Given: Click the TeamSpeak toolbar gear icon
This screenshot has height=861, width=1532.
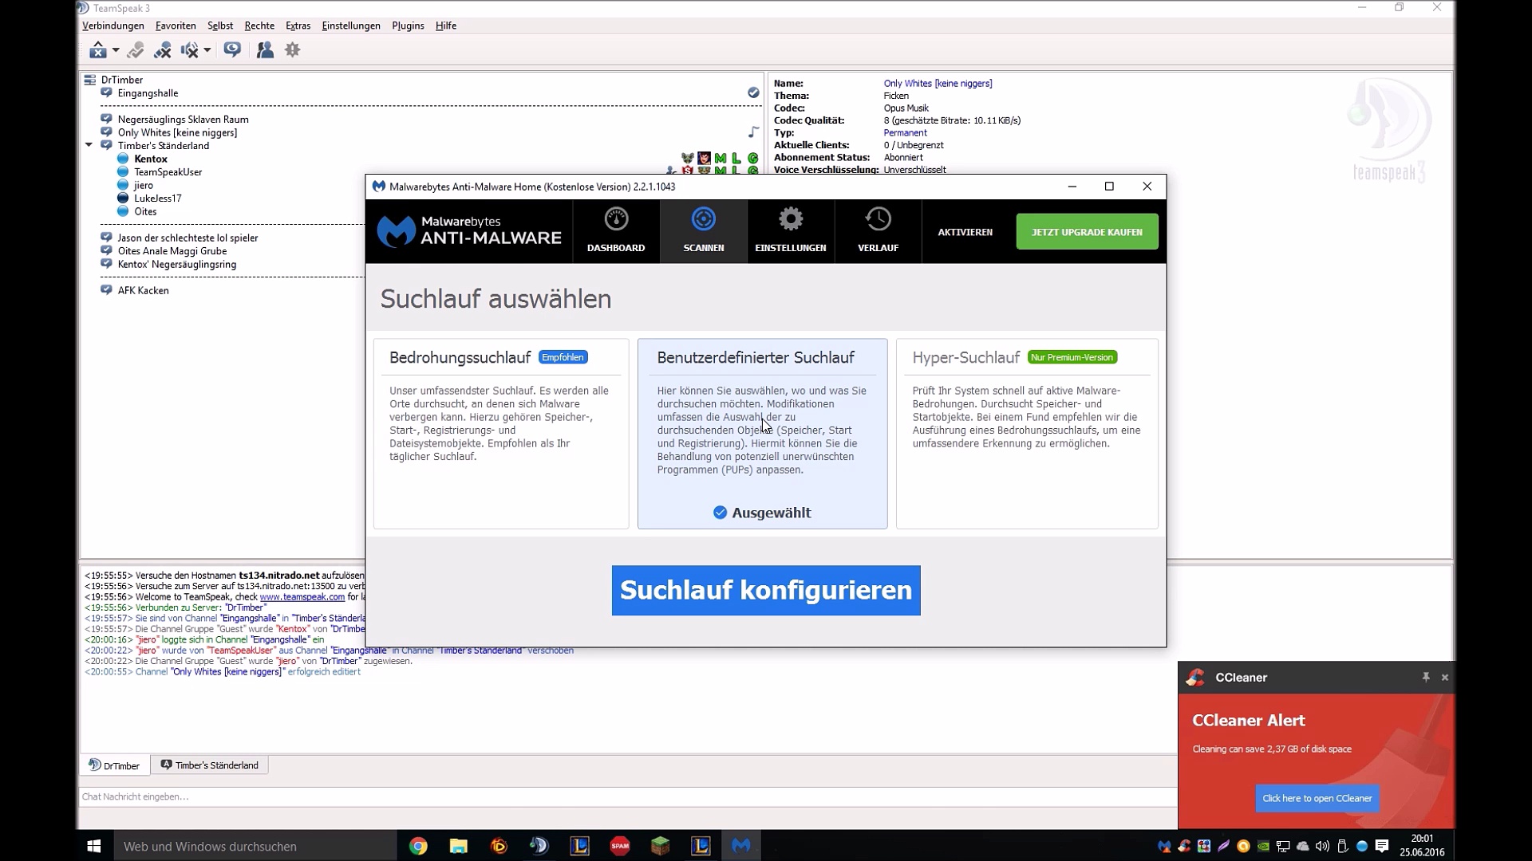Looking at the screenshot, I should click(x=293, y=50).
